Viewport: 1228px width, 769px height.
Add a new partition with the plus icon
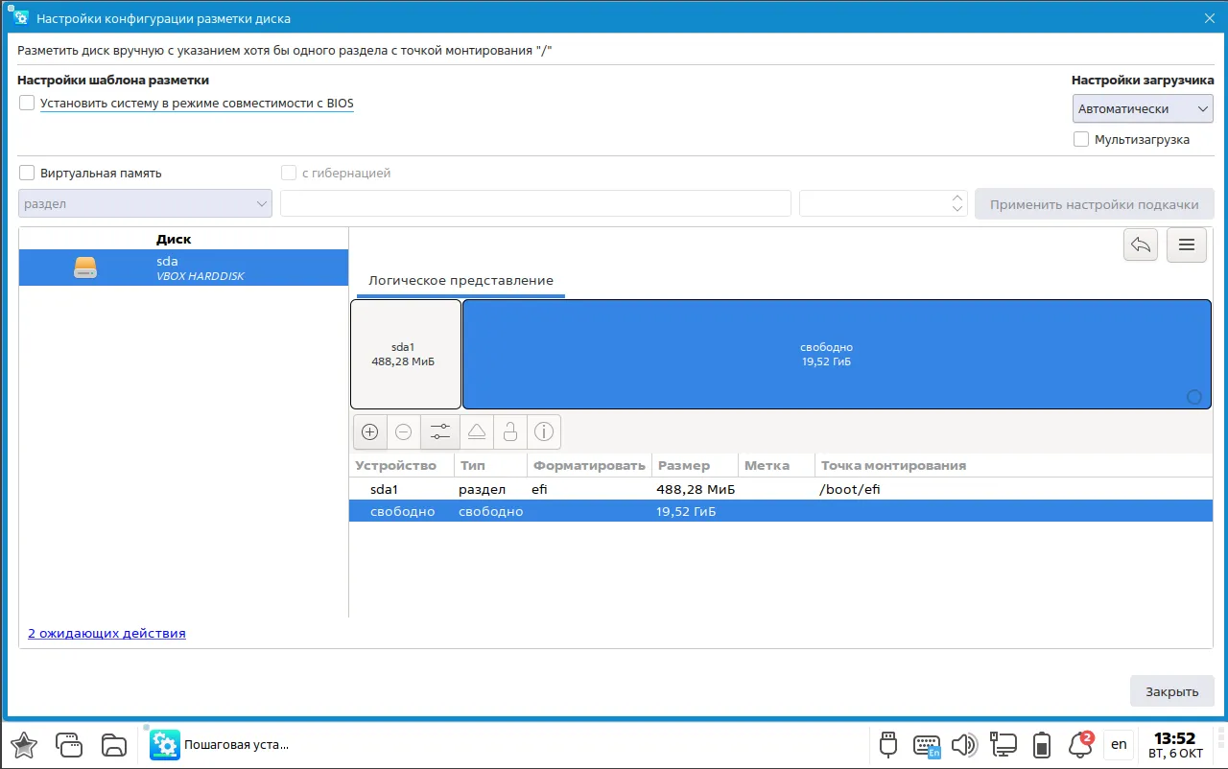pyautogui.click(x=369, y=432)
